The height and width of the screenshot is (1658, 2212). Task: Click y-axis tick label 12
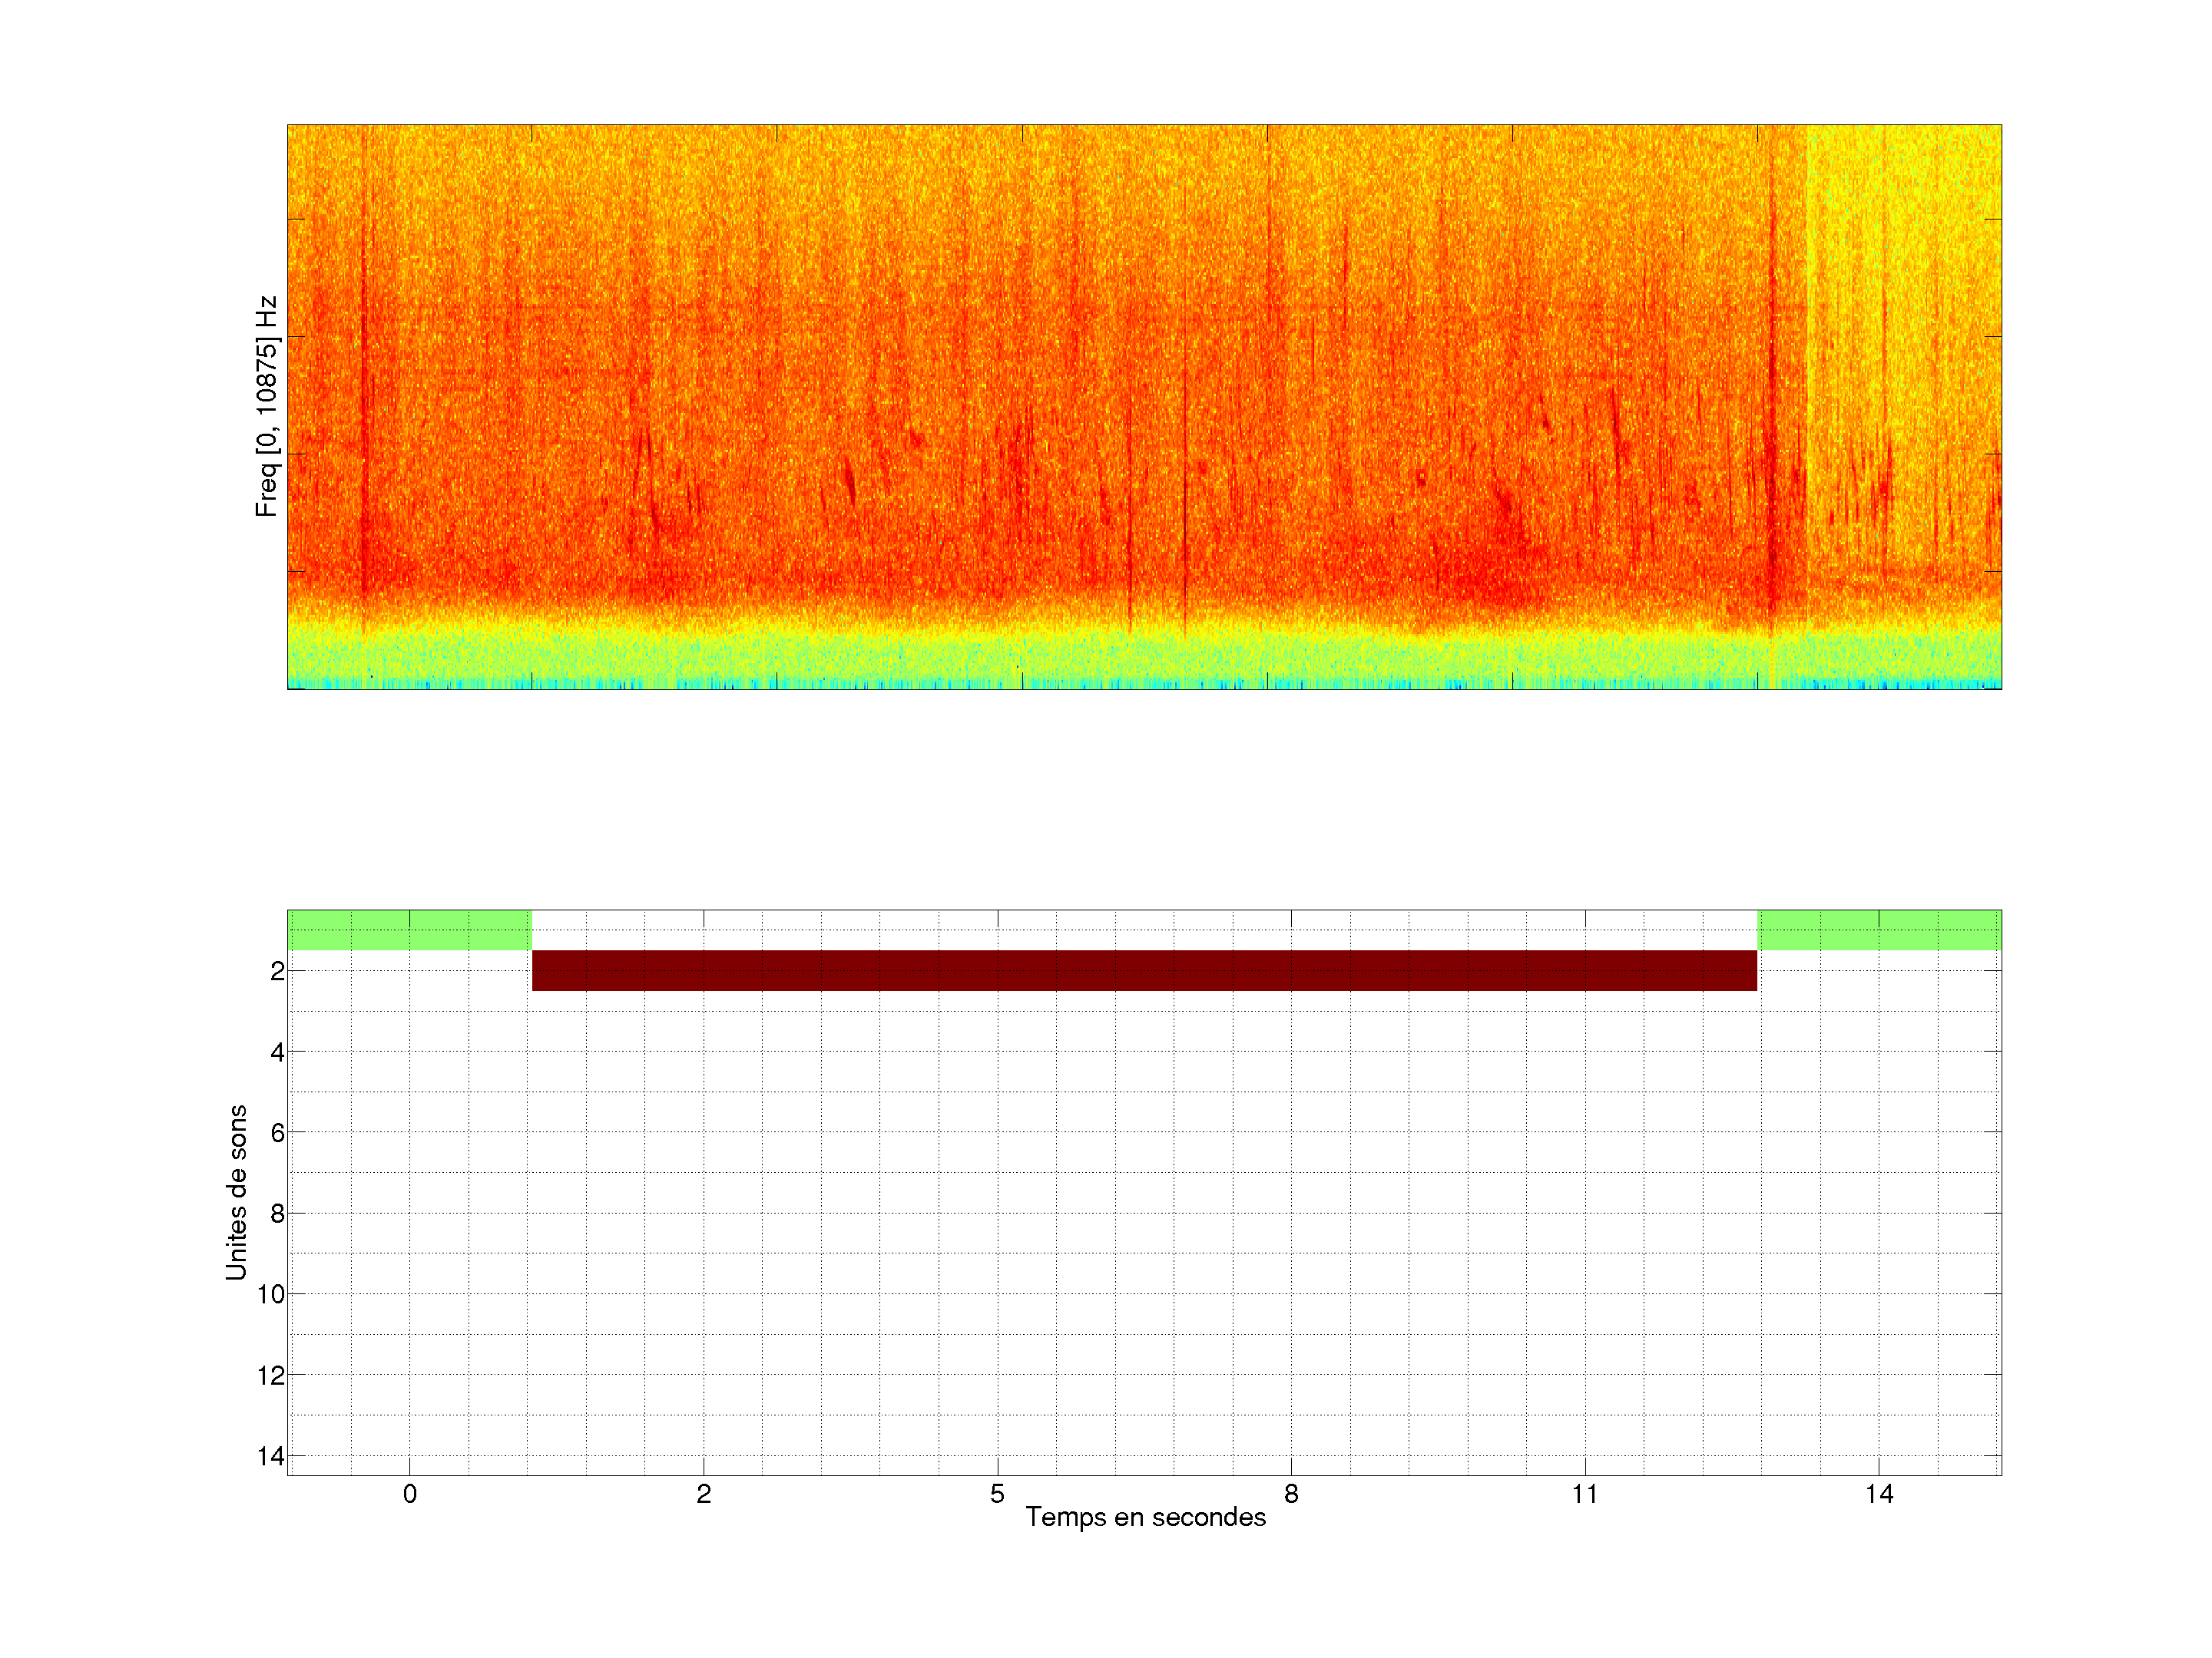click(x=271, y=1376)
